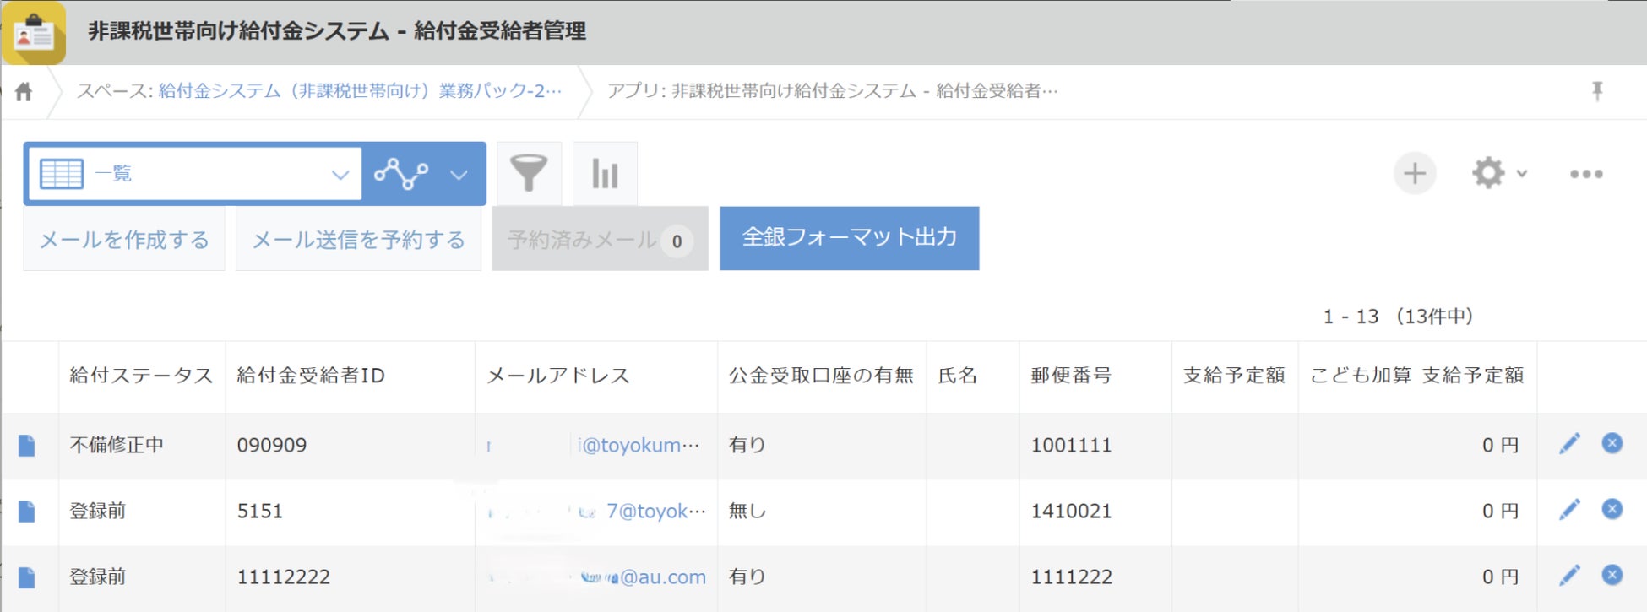The image size is (1647, 612).
Task: Click the graph view icon
Action: pyautogui.click(x=401, y=174)
